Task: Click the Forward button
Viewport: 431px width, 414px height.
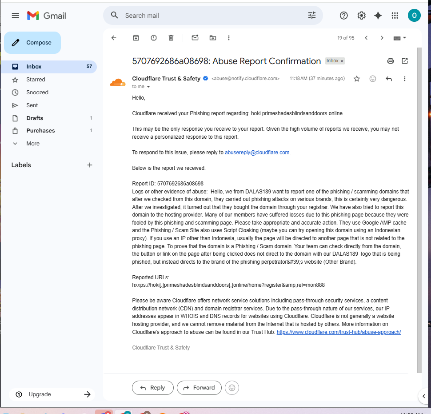Action: [200, 388]
